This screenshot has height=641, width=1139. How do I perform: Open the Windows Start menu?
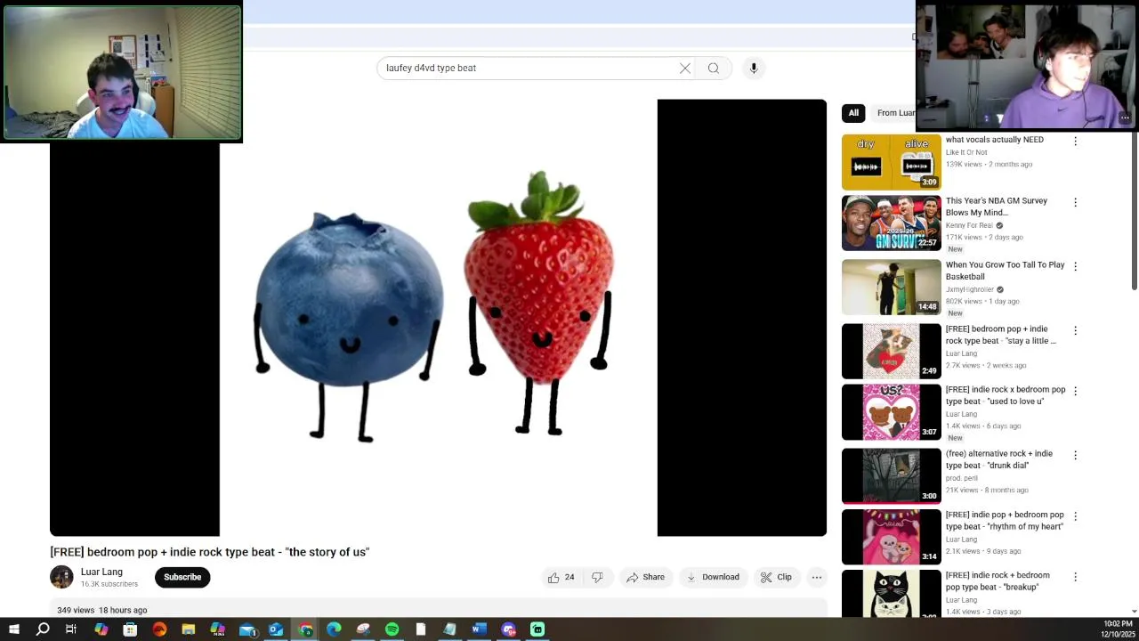pyautogui.click(x=14, y=629)
